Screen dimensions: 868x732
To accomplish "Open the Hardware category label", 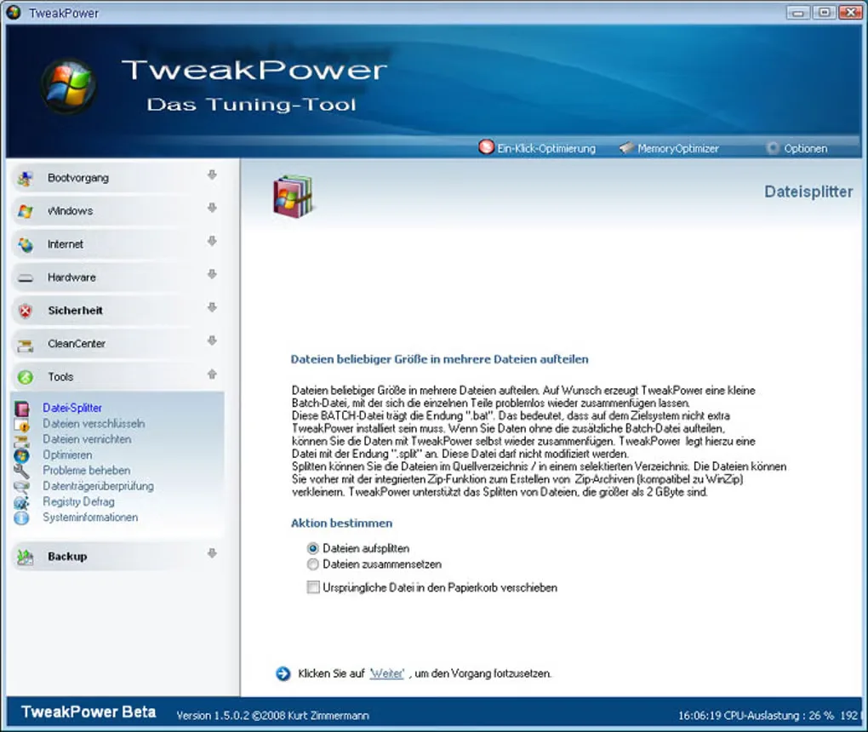I will (x=71, y=278).
